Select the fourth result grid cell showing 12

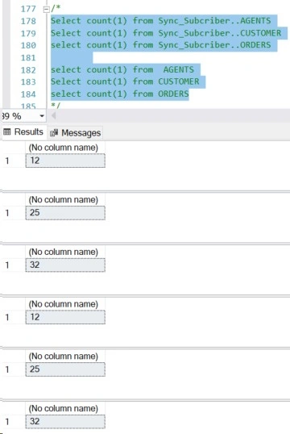pos(65,317)
